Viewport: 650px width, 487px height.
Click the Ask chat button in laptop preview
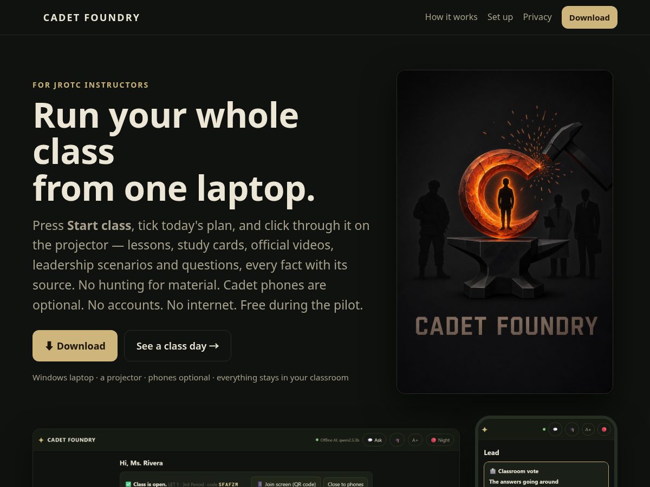tap(374, 440)
